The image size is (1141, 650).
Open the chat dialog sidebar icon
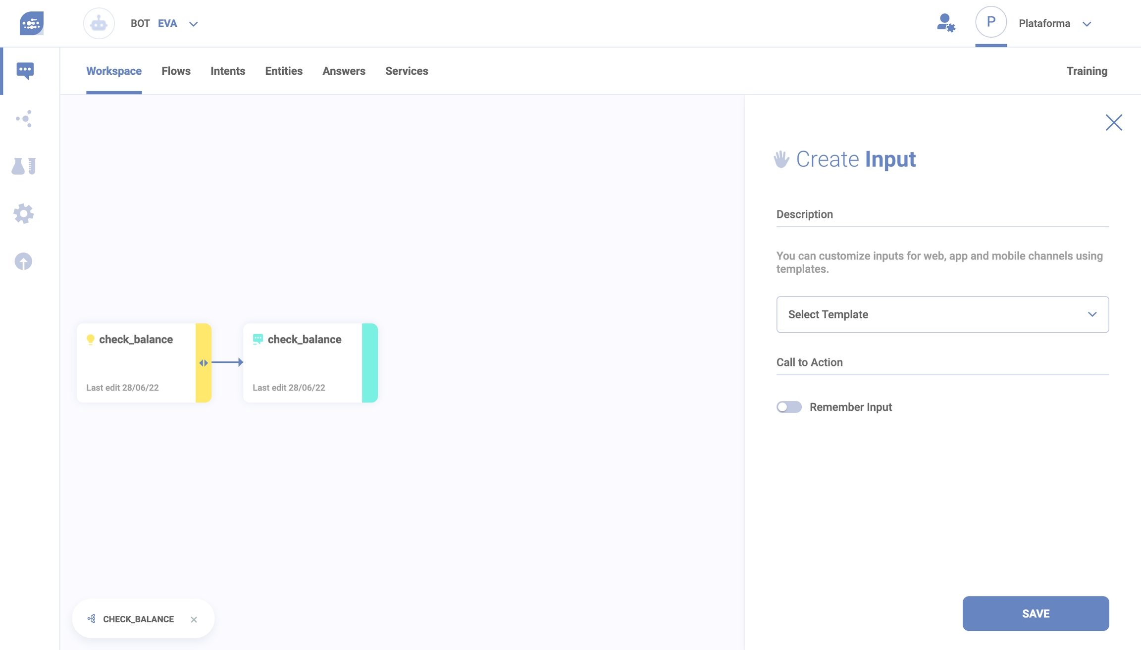point(25,70)
